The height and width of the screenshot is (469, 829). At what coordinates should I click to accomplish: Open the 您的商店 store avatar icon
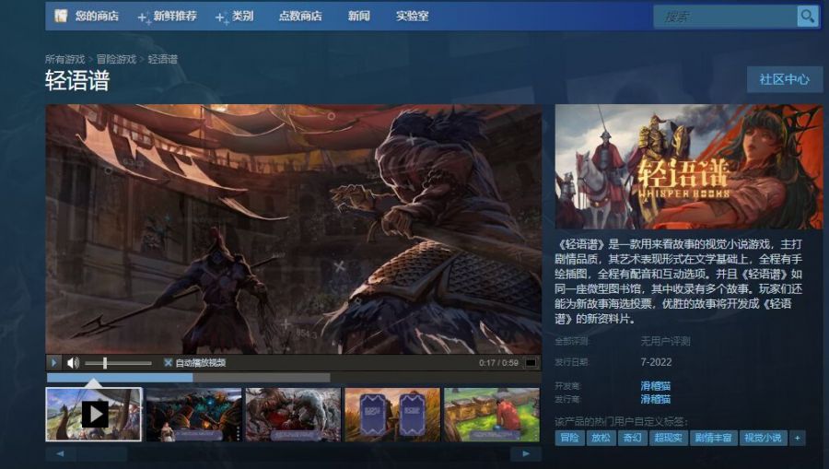pos(61,16)
